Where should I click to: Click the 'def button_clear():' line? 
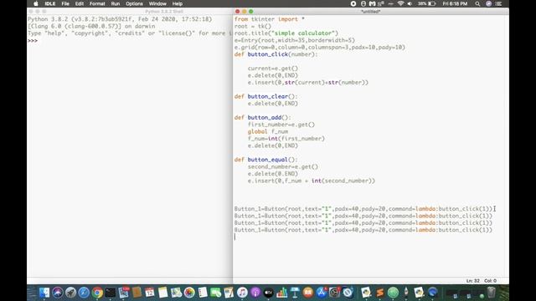click(266, 97)
